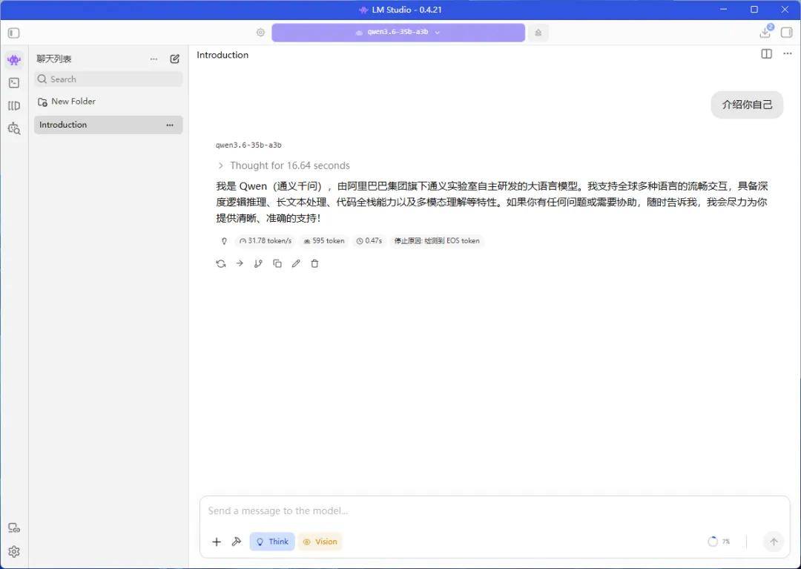Open the settings gear in left rail
Screen dimensions: 801x569
pos(14,552)
